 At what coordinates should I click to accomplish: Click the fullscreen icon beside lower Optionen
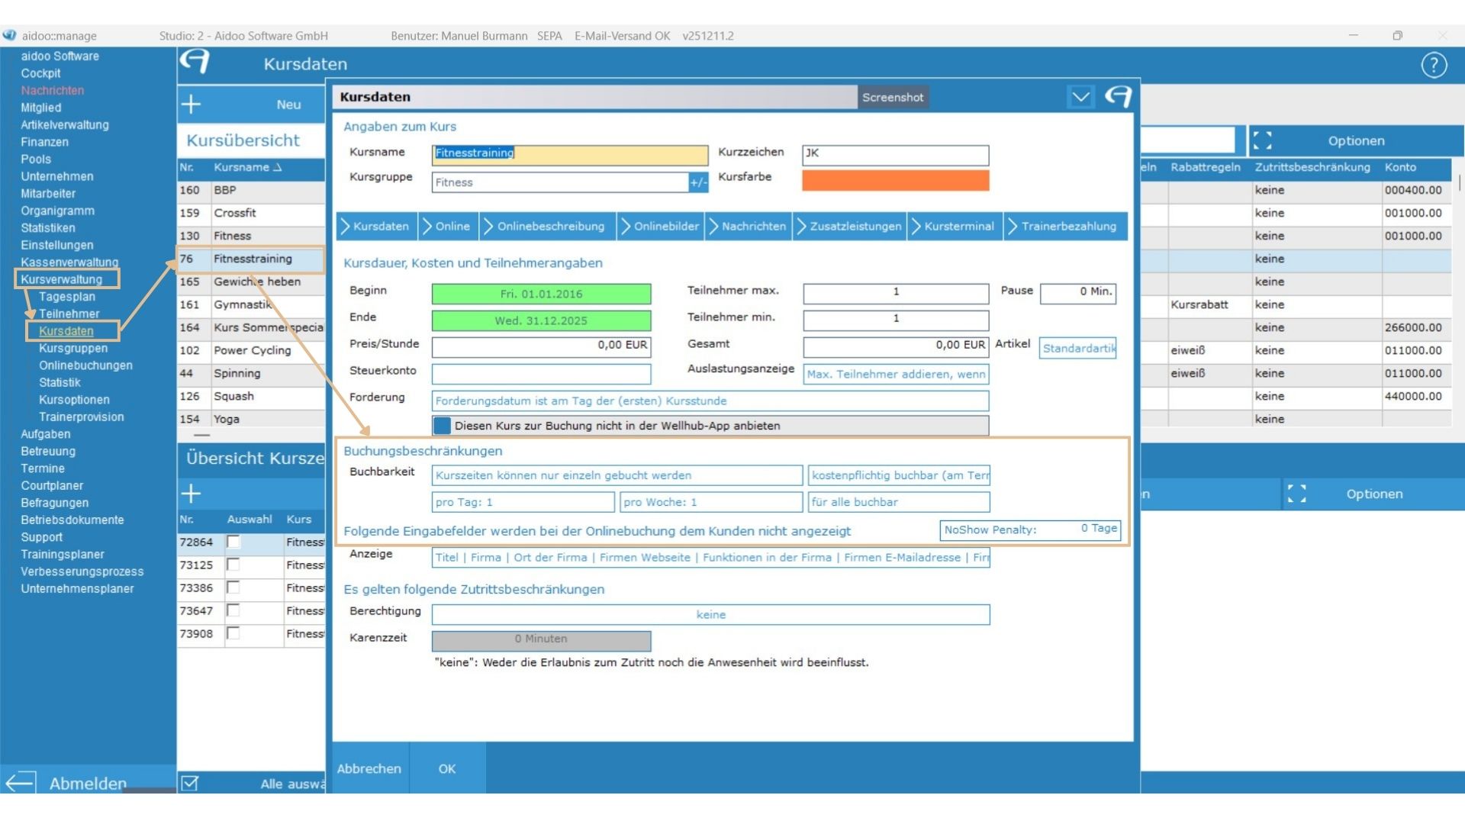click(1297, 494)
